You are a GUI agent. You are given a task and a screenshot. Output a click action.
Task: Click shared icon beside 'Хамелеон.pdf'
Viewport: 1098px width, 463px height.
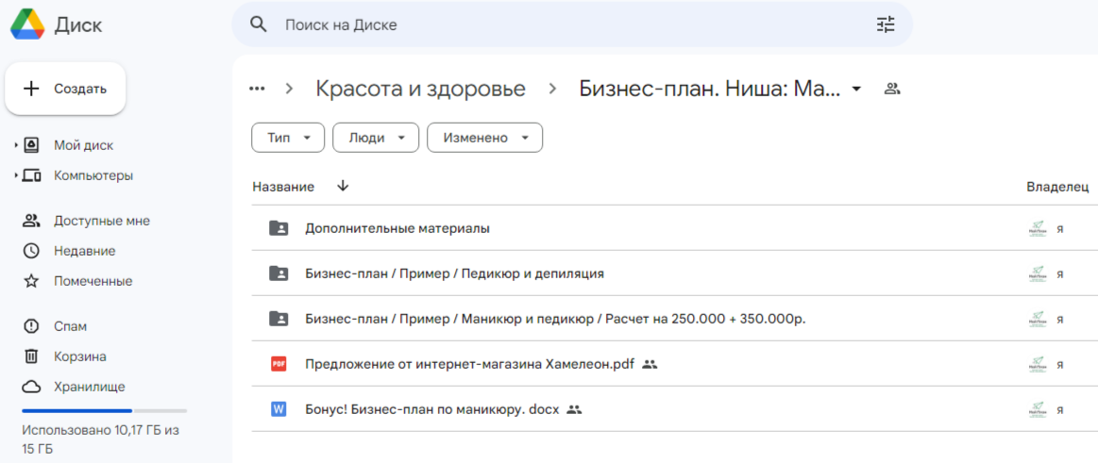650,364
